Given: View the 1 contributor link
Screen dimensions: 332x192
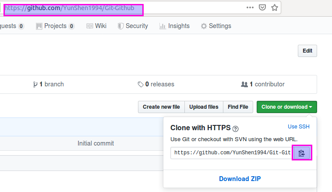Looking at the screenshot, I should coord(263,84).
